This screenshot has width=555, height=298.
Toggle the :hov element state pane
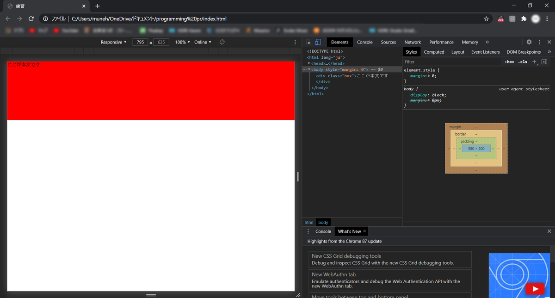coord(509,62)
